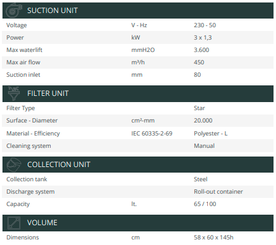Click the suction turbine icon

pos(14,11)
